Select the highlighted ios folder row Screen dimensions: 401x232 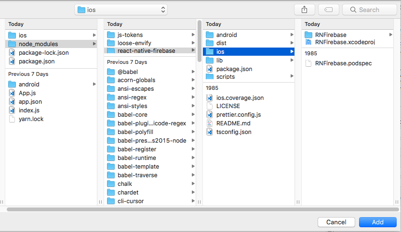249,51
